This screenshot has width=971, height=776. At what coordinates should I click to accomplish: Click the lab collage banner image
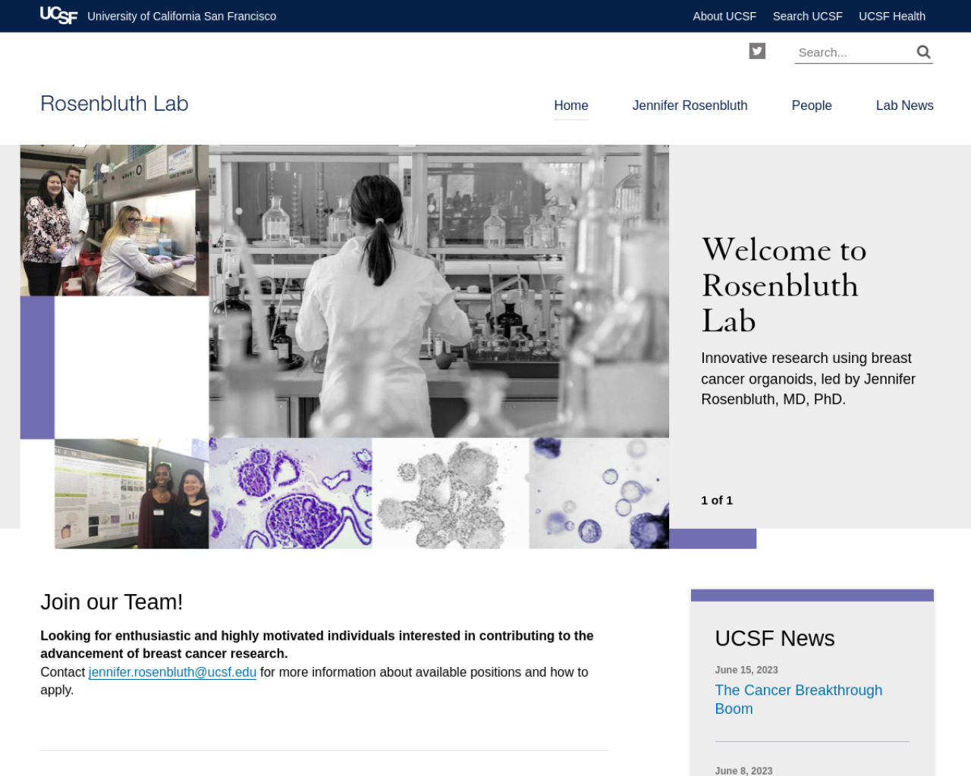click(x=344, y=346)
